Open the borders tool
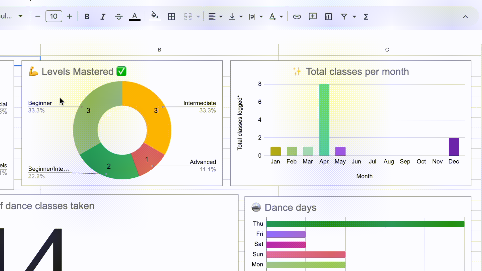This screenshot has height=271, width=482. coord(171,17)
